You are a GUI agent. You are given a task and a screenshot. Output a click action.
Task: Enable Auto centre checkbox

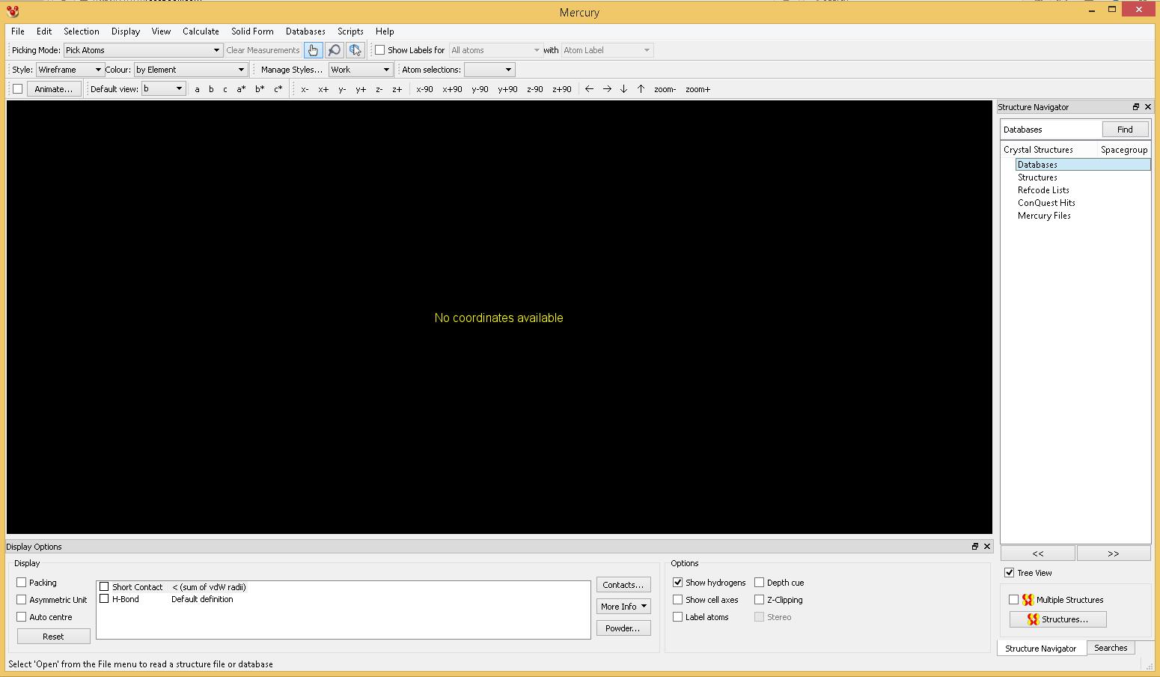22,617
